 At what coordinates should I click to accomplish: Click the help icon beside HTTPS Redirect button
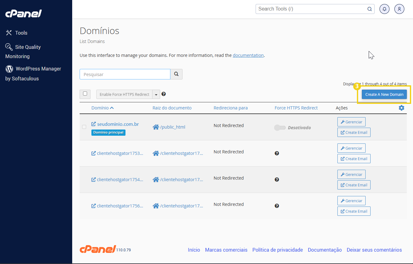coord(163,94)
